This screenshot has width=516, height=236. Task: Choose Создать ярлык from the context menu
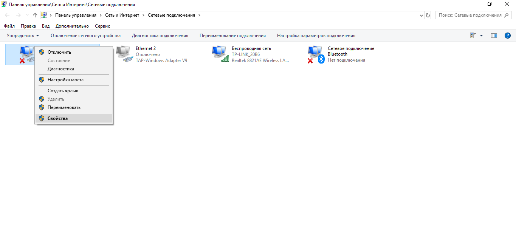point(74,91)
